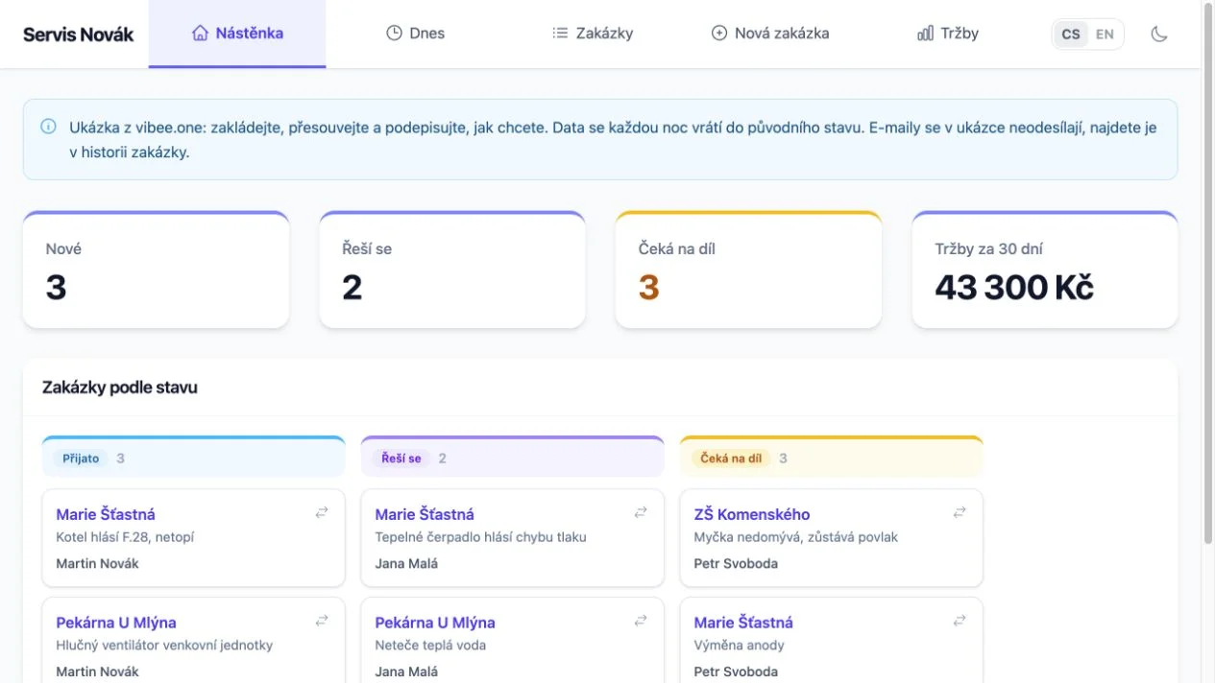The image size is (1215, 683).
Task: Click text Kotel hlásí F.28, netopí
Action: [125, 537]
